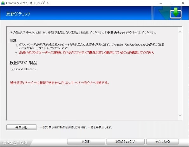Click the 検出された製品 heading

23,63
